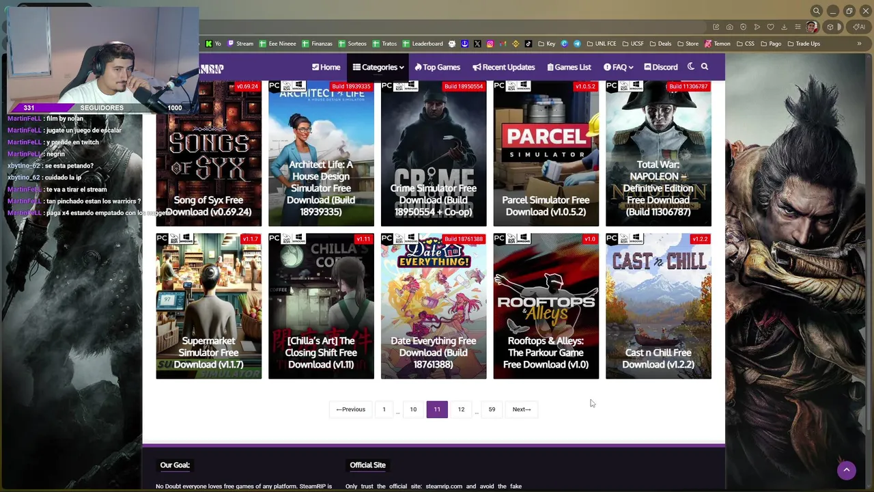This screenshot has height=492, width=874.
Task: Open the Store bookmarks folder
Action: point(688,44)
